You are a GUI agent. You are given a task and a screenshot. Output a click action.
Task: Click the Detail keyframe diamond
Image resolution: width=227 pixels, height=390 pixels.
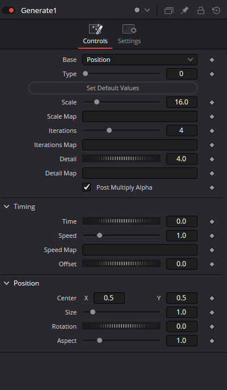tap(212, 159)
